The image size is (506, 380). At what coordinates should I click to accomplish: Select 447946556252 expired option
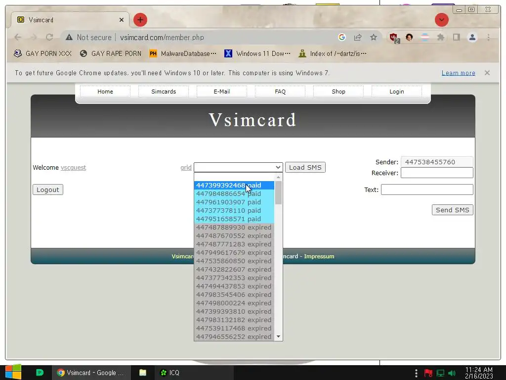[x=234, y=336]
